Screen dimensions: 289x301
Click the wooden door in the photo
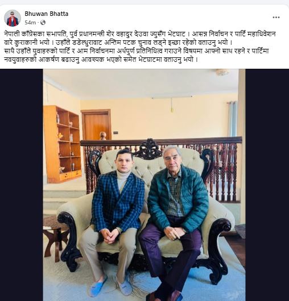(x=96, y=125)
